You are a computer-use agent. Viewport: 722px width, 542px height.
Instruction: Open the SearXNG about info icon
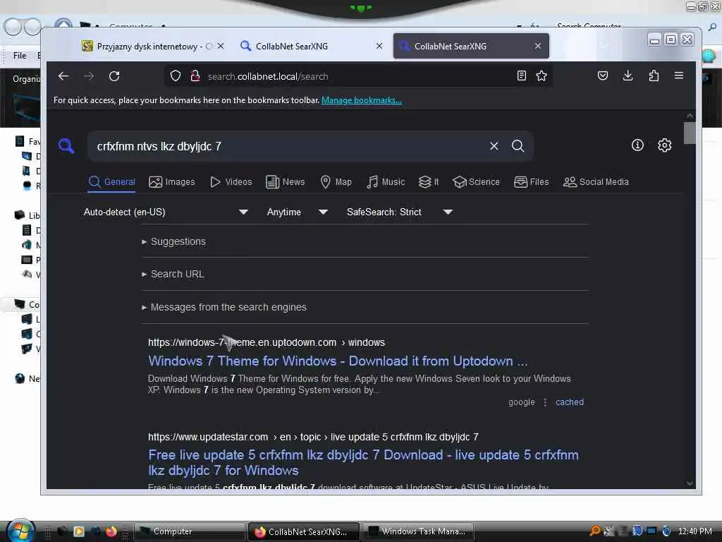click(x=637, y=145)
